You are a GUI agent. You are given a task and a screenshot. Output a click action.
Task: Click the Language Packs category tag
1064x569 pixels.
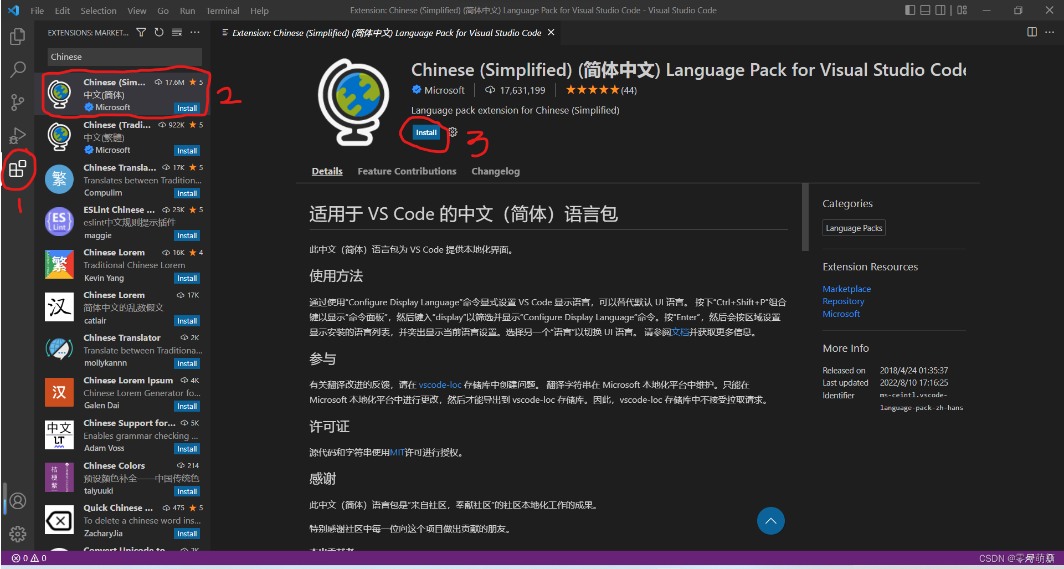tap(854, 228)
